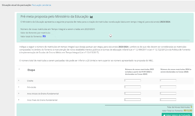Screen dimensions: 195x116
Task: Select Pré-escola 2023 matrículas field
Action: 132,87
